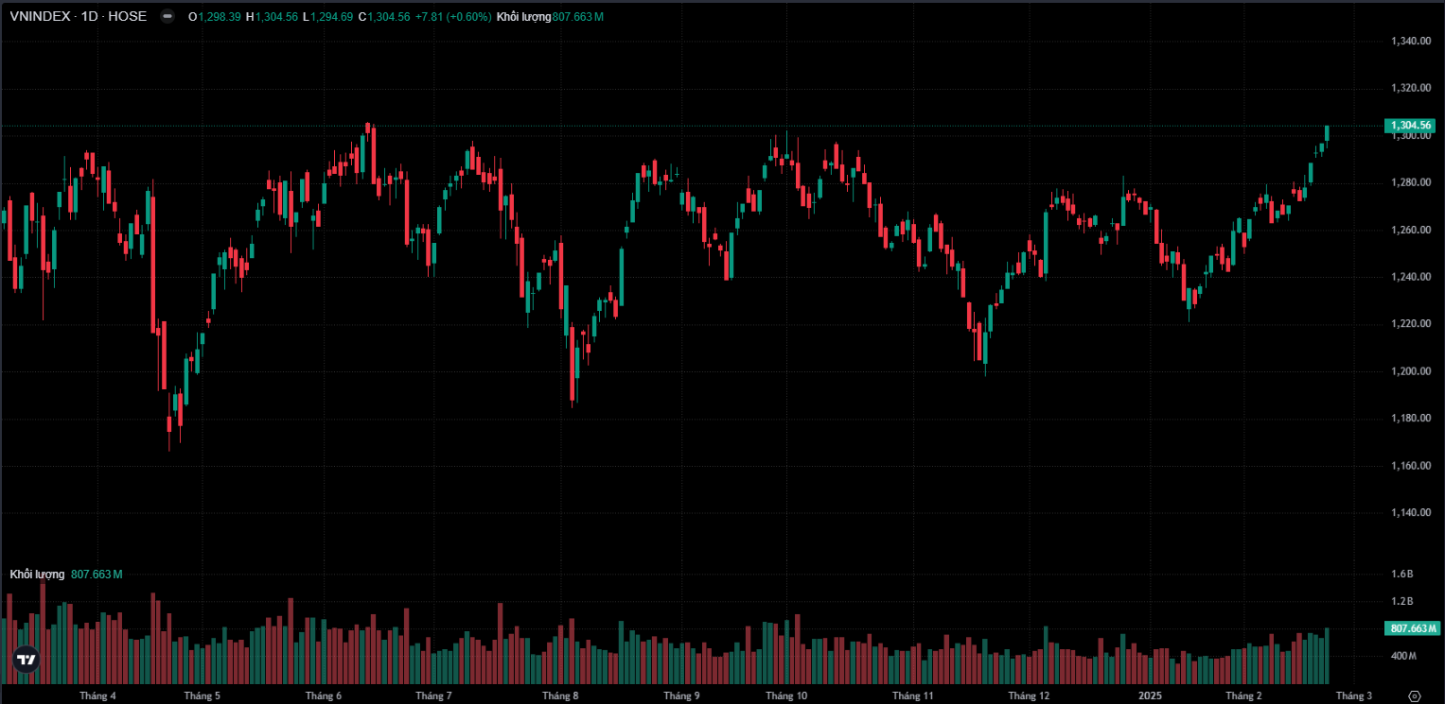Click the Tháng 3 label on time axis
This screenshot has width=1445, height=704.
pyautogui.click(x=1353, y=696)
